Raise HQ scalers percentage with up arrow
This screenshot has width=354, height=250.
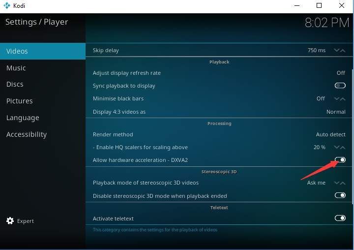pos(343,147)
